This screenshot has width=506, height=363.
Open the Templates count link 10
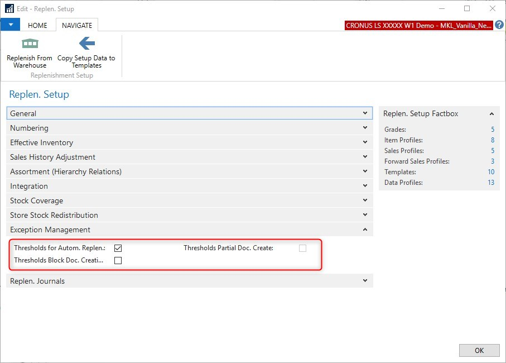(491, 172)
